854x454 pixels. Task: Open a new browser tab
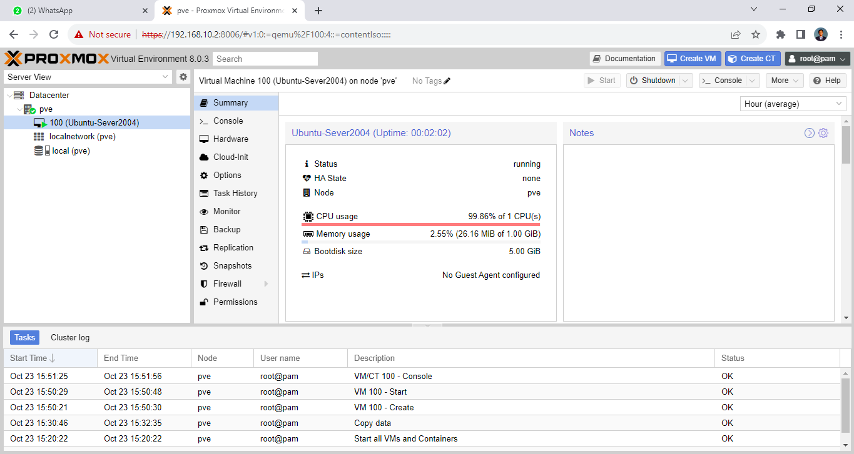(x=318, y=11)
